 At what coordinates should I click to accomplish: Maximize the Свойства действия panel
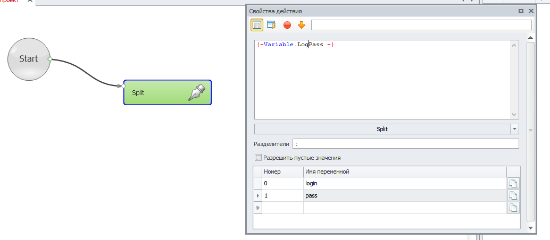(x=521, y=11)
